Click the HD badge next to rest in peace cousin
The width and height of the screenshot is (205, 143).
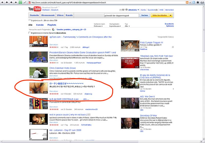pyautogui.click(x=89, y=115)
